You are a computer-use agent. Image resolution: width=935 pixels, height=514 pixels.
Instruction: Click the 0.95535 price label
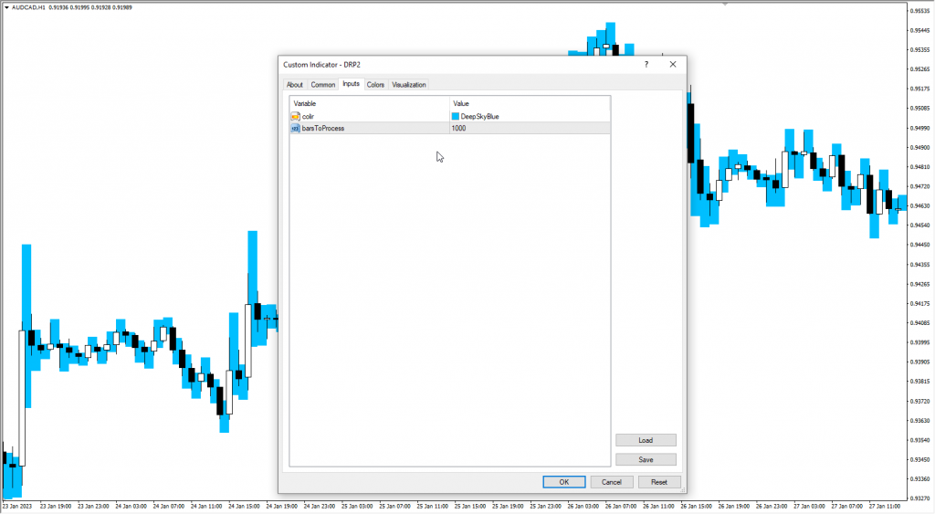921,11
